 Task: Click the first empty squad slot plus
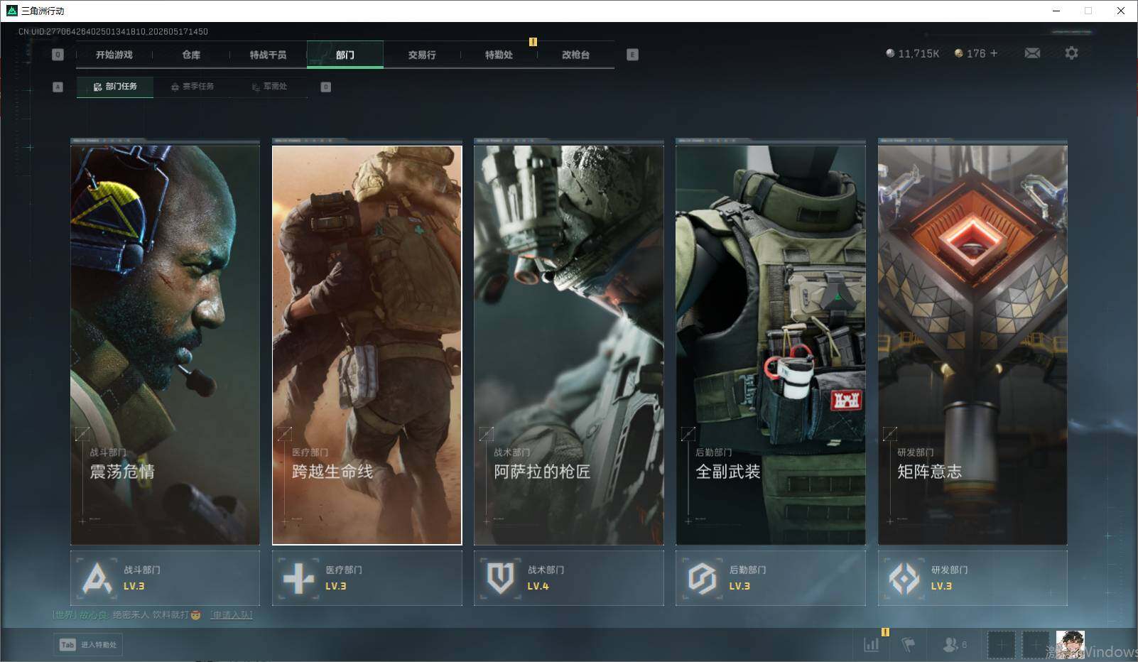tap(1001, 645)
